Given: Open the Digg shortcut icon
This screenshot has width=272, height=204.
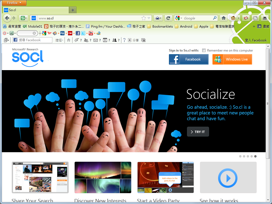Looking at the screenshot, I should (62, 33).
